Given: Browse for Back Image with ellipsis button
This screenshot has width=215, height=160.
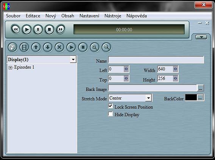Looking at the screenshot, I should click(200, 88).
